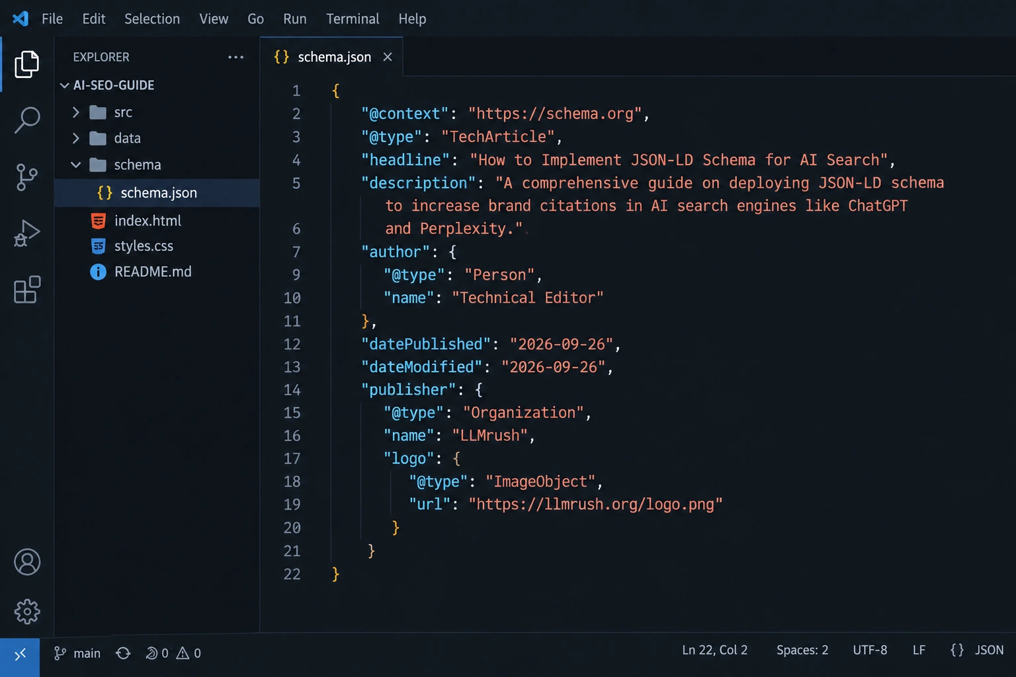Open the Terminal menu
Viewport: 1016px width, 677px height.
click(353, 19)
